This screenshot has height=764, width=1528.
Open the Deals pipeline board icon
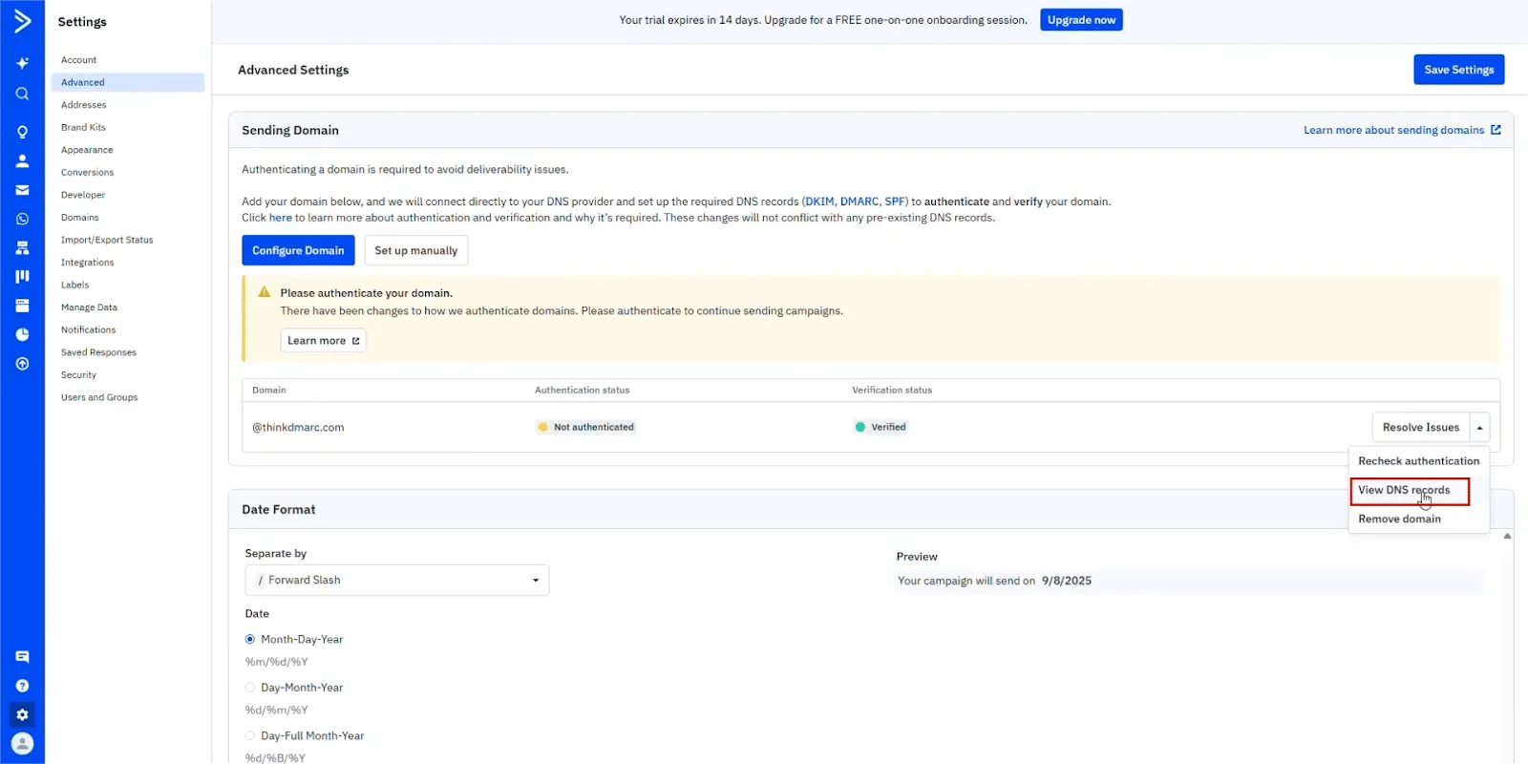coord(22,276)
